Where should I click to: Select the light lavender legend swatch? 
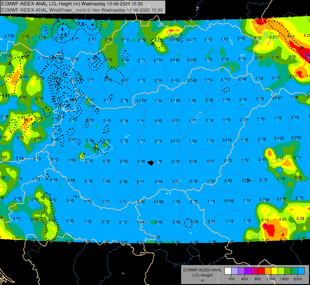tap(235, 271)
